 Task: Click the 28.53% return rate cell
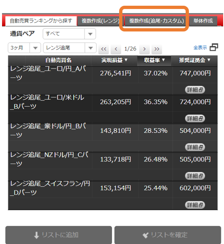[x=155, y=131]
